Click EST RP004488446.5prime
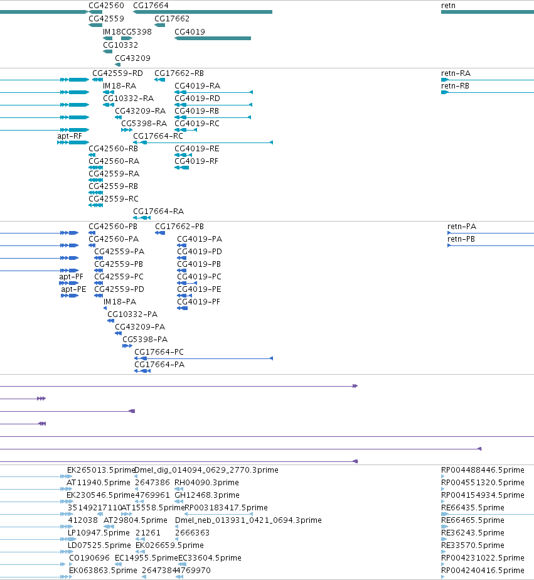 point(483,470)
